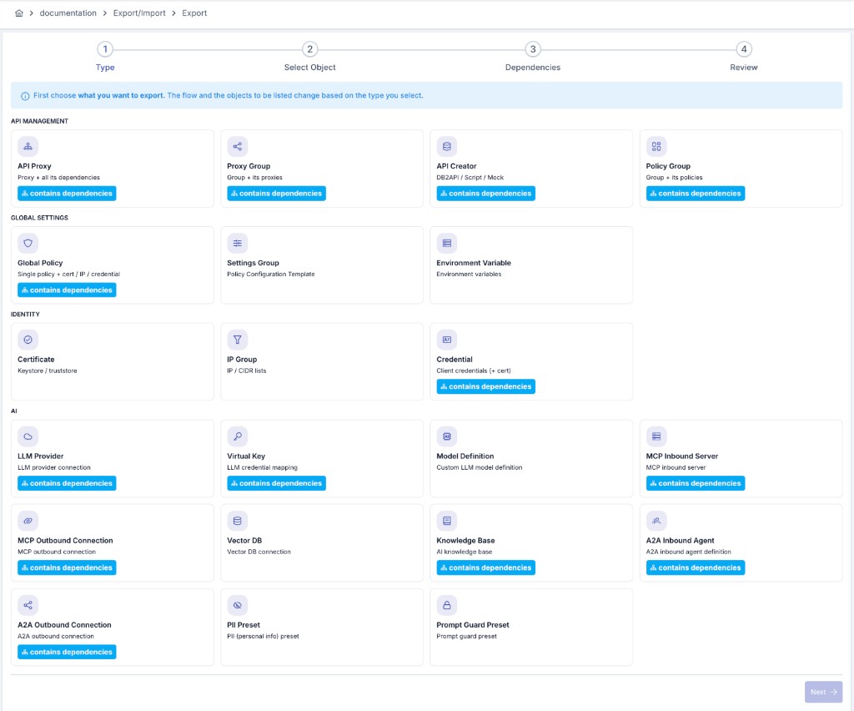Click LLM Provider contains dependencies badge
This screenshot has width=854, height=711.
[x=67, y=483]
